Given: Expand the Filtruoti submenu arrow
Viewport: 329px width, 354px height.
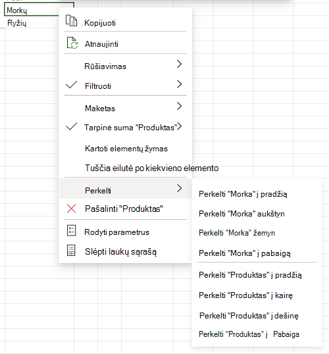Looking at the screenshot, I should coord(179,84).
